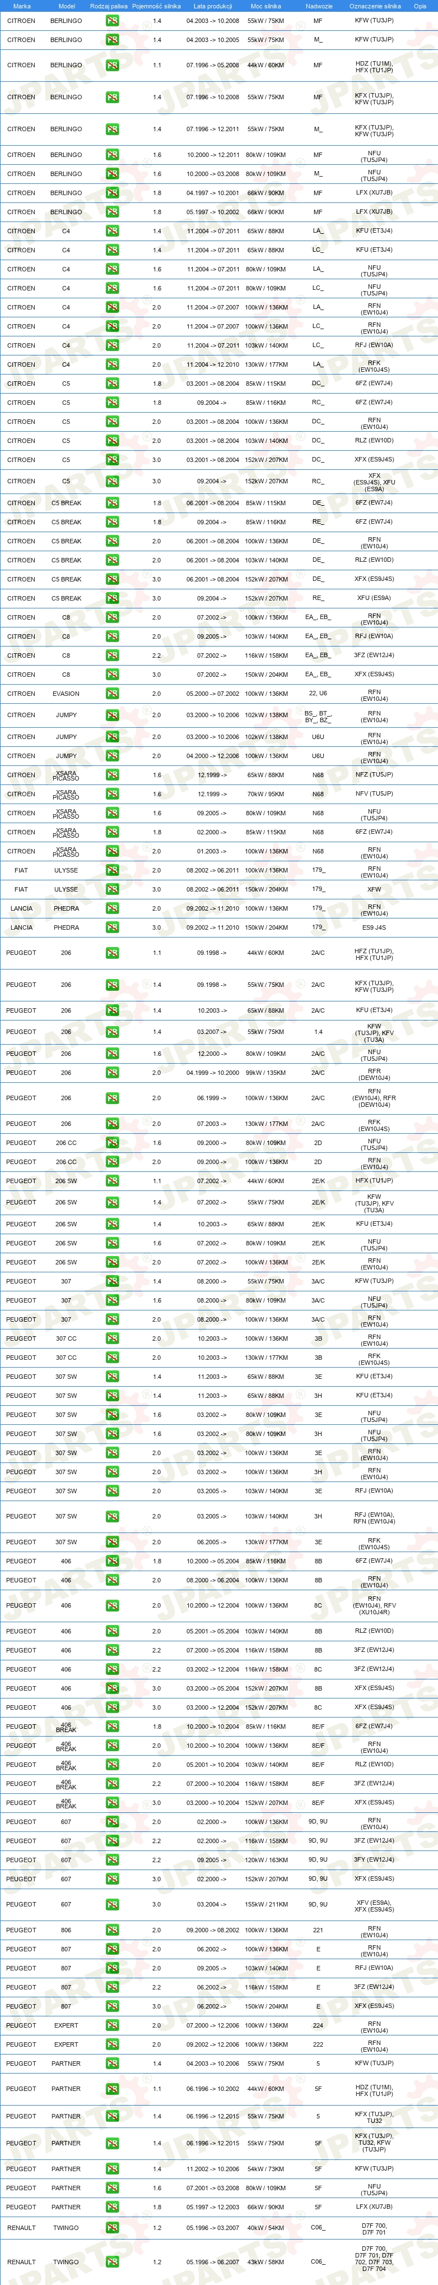This screenshot has height=2285, width=438.
Task: Click fuel icon in Peugeot 406 Break 3.0 row
Action: pyautogui.click(x=111, y=1802)
